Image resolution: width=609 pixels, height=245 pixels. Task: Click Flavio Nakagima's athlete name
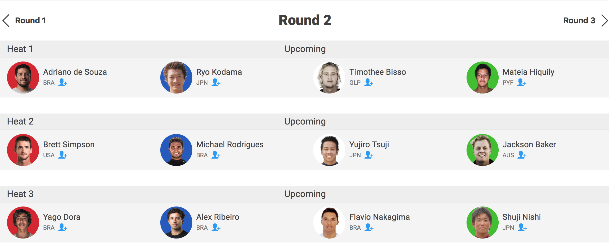[x=379, y=217]
